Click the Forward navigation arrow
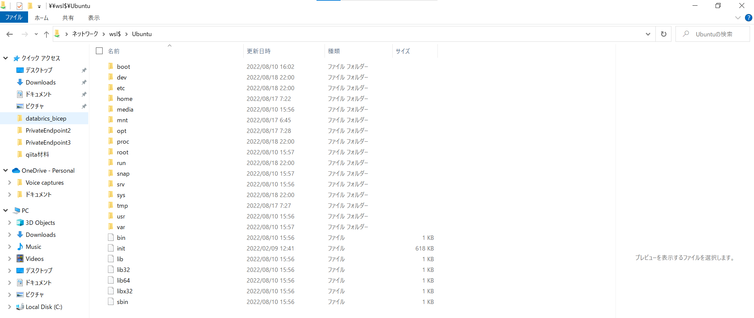This screenshot has height=318, width=754. point(25,34)
